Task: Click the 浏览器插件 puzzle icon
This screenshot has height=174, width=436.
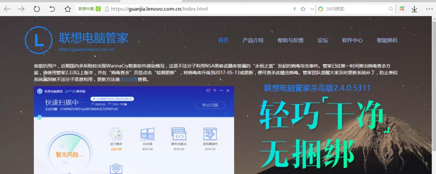Action: pyautogui.click(x=210, y=134)
